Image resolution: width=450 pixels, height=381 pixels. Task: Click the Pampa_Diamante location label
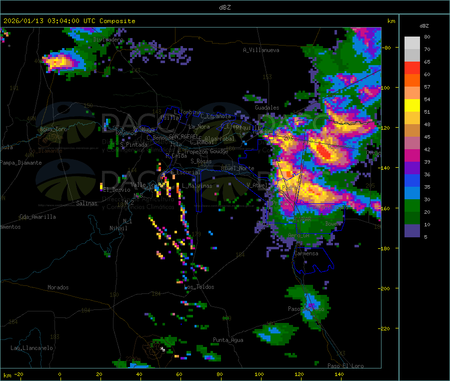pyautogui.click(x=21, y=163)
